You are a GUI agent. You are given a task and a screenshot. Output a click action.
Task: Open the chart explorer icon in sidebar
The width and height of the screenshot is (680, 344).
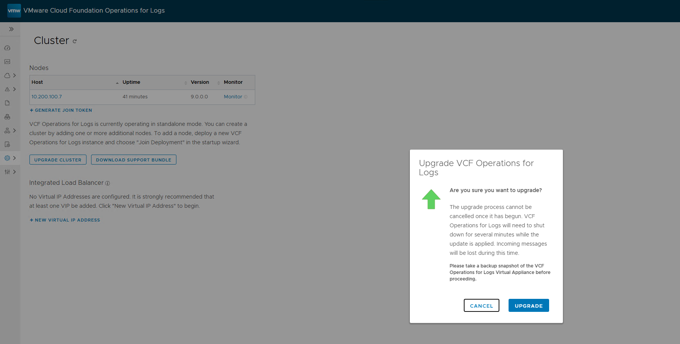7,62
